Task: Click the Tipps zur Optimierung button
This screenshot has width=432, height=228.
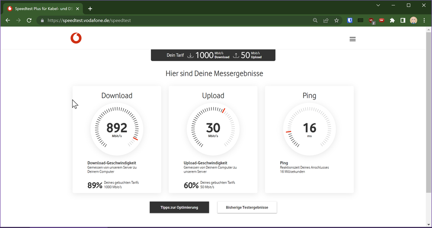Action: [179, 207]
